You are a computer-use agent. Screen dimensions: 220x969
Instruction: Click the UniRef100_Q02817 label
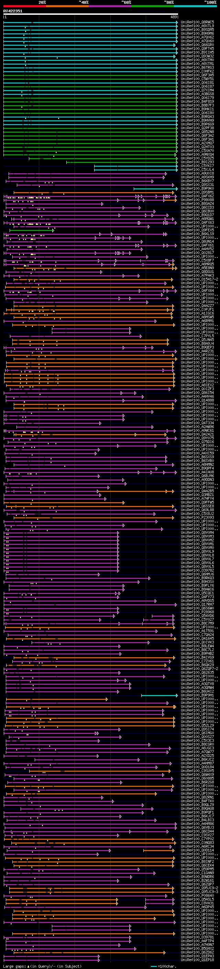point(197,253)
